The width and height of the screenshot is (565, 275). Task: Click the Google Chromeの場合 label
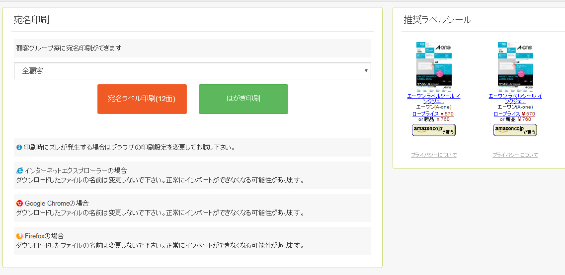tap(57, 204)
